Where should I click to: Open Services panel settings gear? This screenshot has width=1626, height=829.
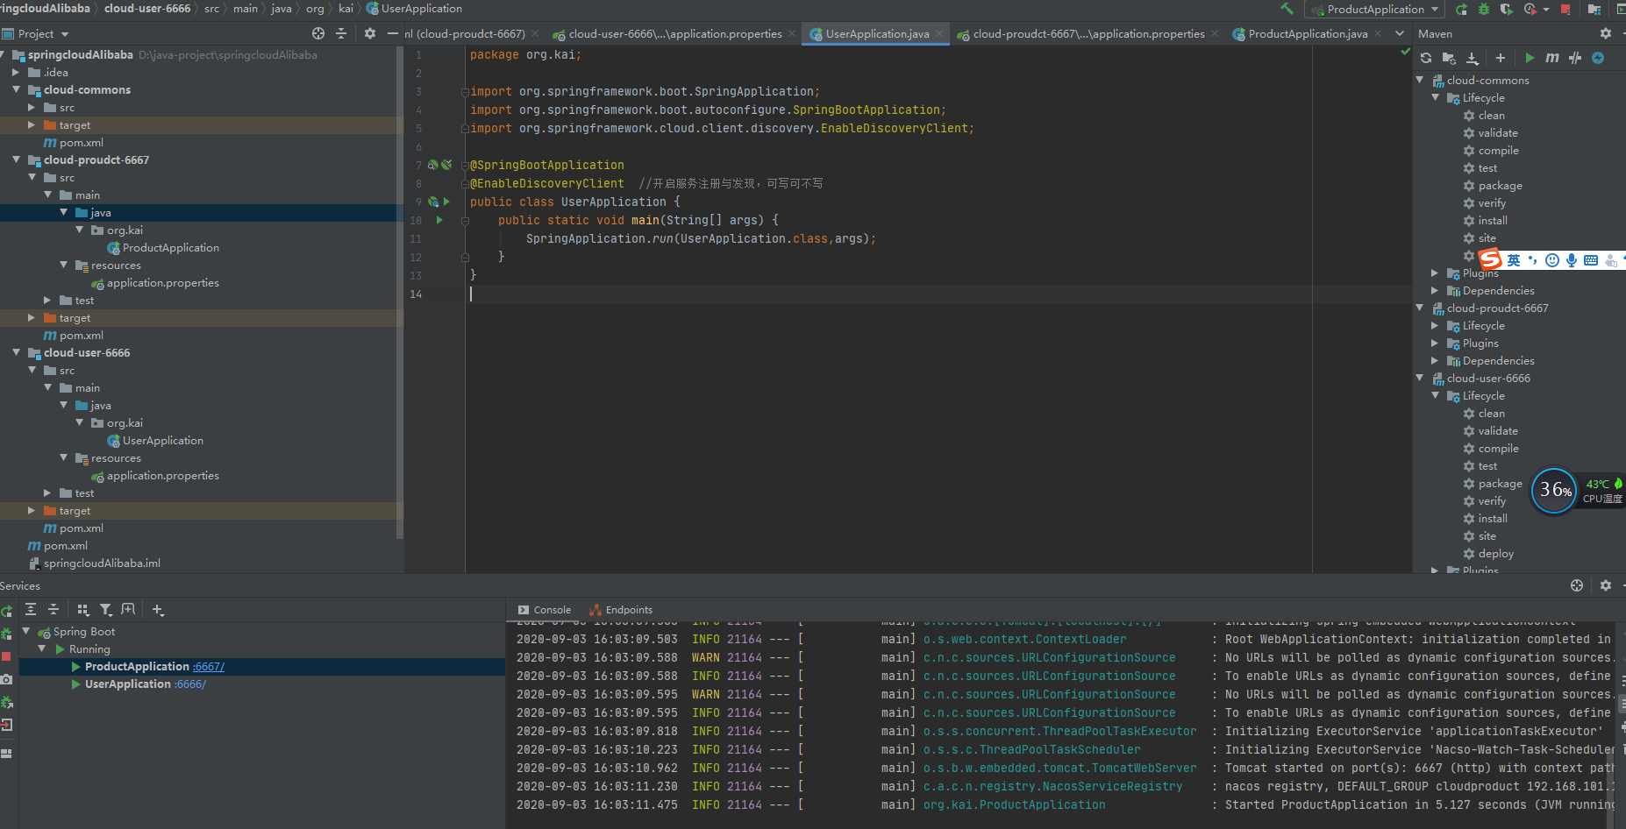click(x=1606, y=585)
